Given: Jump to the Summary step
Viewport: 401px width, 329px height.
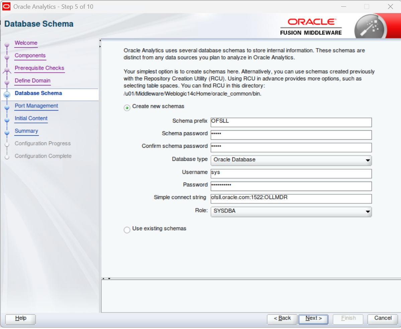Looking at the screenshot, I should [x=26, y=131].
